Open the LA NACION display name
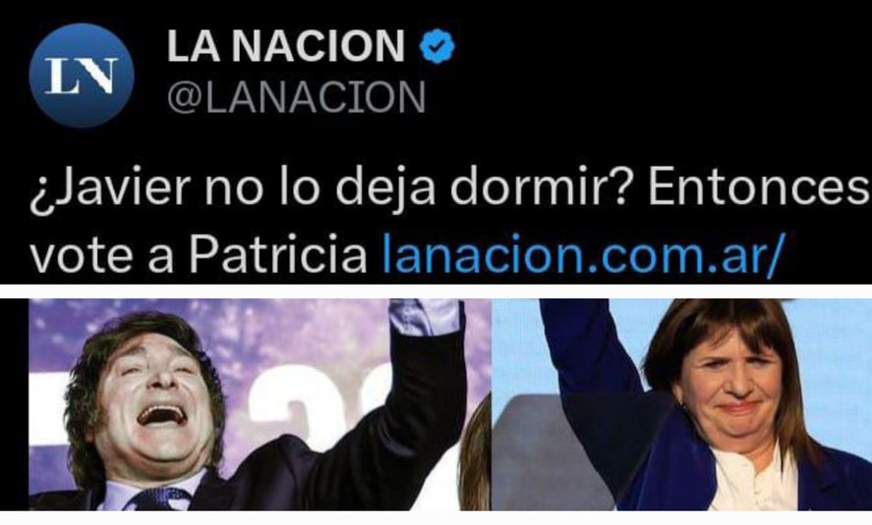The height and width of the screenshot is (525, 872). click(286, 46)
